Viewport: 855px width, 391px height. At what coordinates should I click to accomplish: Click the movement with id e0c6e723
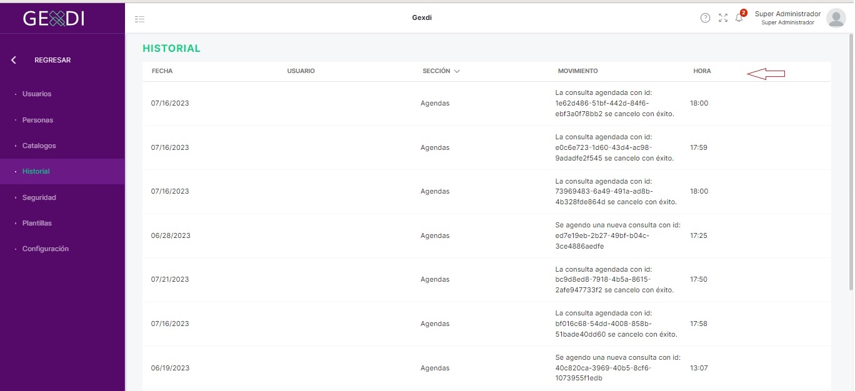point(616,147)
